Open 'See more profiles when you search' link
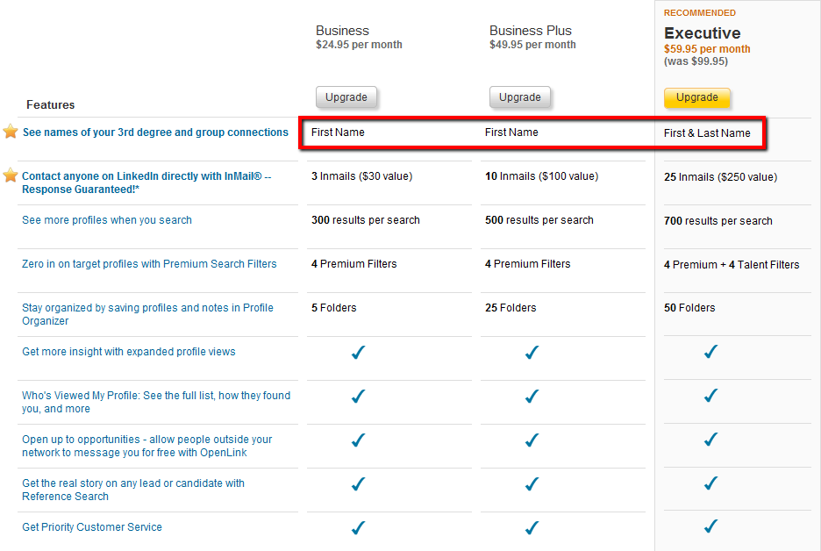821x551 pixels. click(107, 220)
